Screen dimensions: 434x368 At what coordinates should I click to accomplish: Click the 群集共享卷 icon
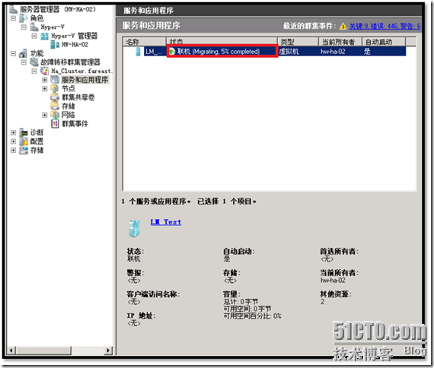[55, 97]
